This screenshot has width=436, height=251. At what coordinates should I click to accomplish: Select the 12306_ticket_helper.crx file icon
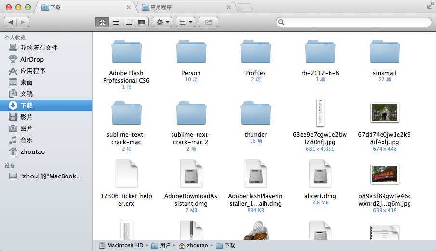click(x=127, y=174)
